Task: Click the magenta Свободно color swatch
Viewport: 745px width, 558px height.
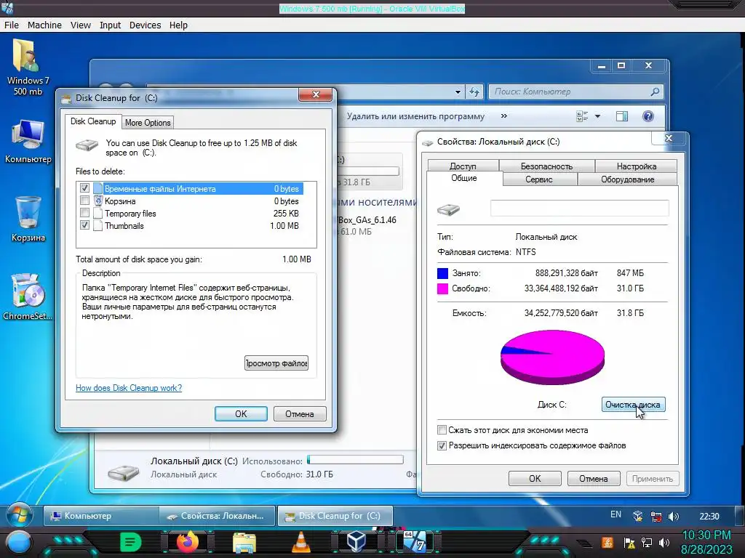Action: pos(442,288)
